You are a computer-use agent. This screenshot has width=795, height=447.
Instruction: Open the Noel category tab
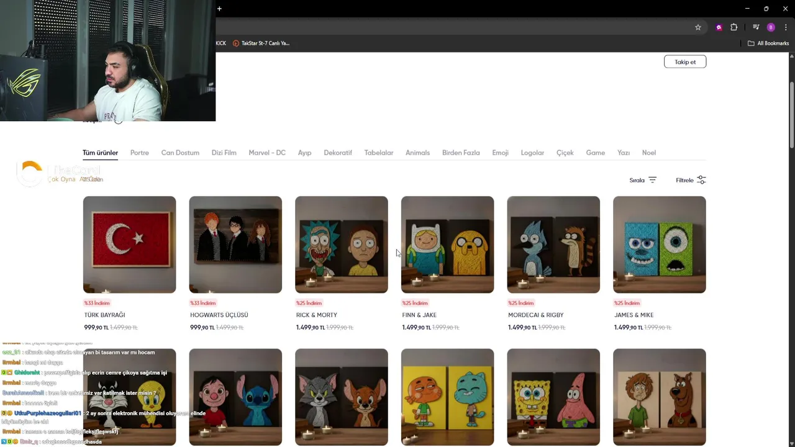pyautogui.click(x=649, y=153)
